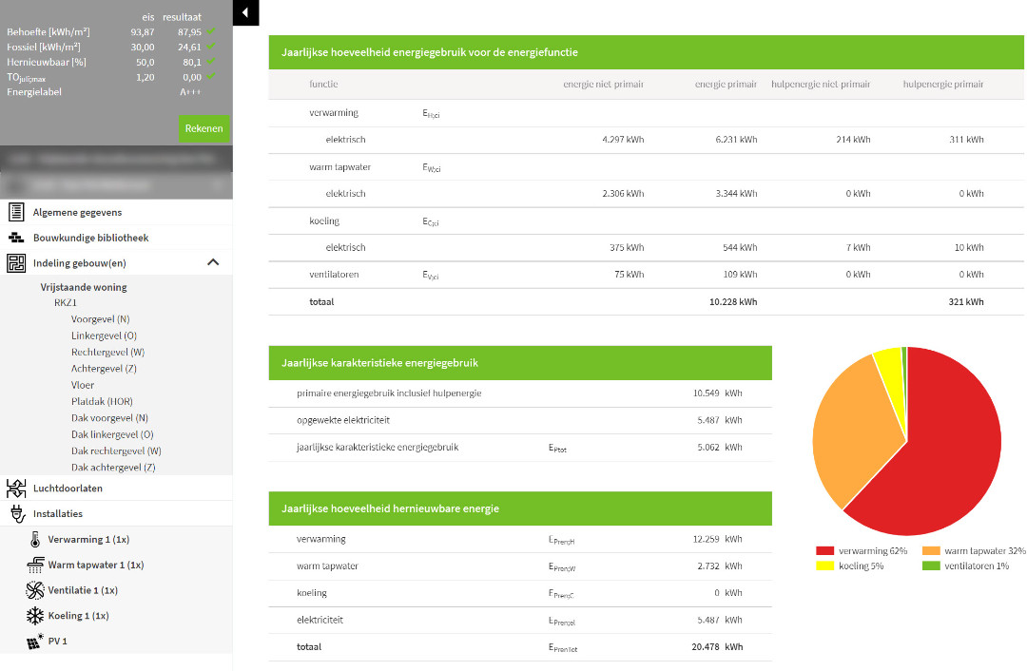Click the Koeling 1 snowflake icon

pos(34,616)
